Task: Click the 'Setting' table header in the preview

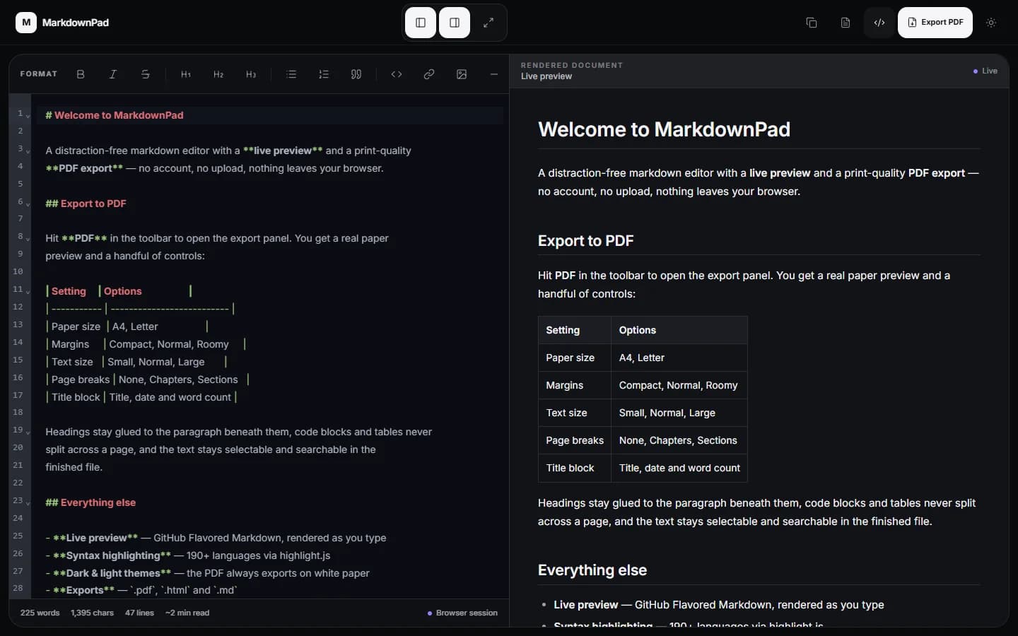Action: (x=575, y=330)
